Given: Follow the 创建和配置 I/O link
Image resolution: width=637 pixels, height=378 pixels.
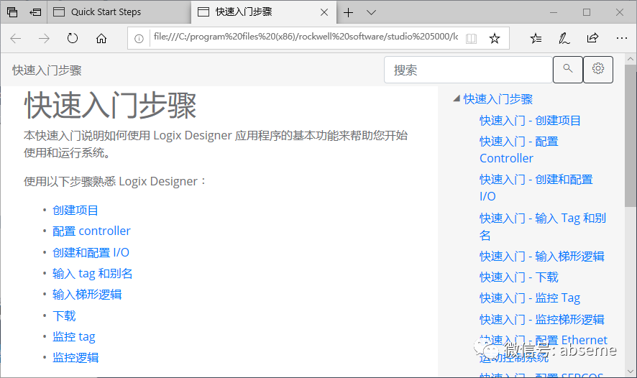Looking at the screenshot, I should tap(91, 252).
